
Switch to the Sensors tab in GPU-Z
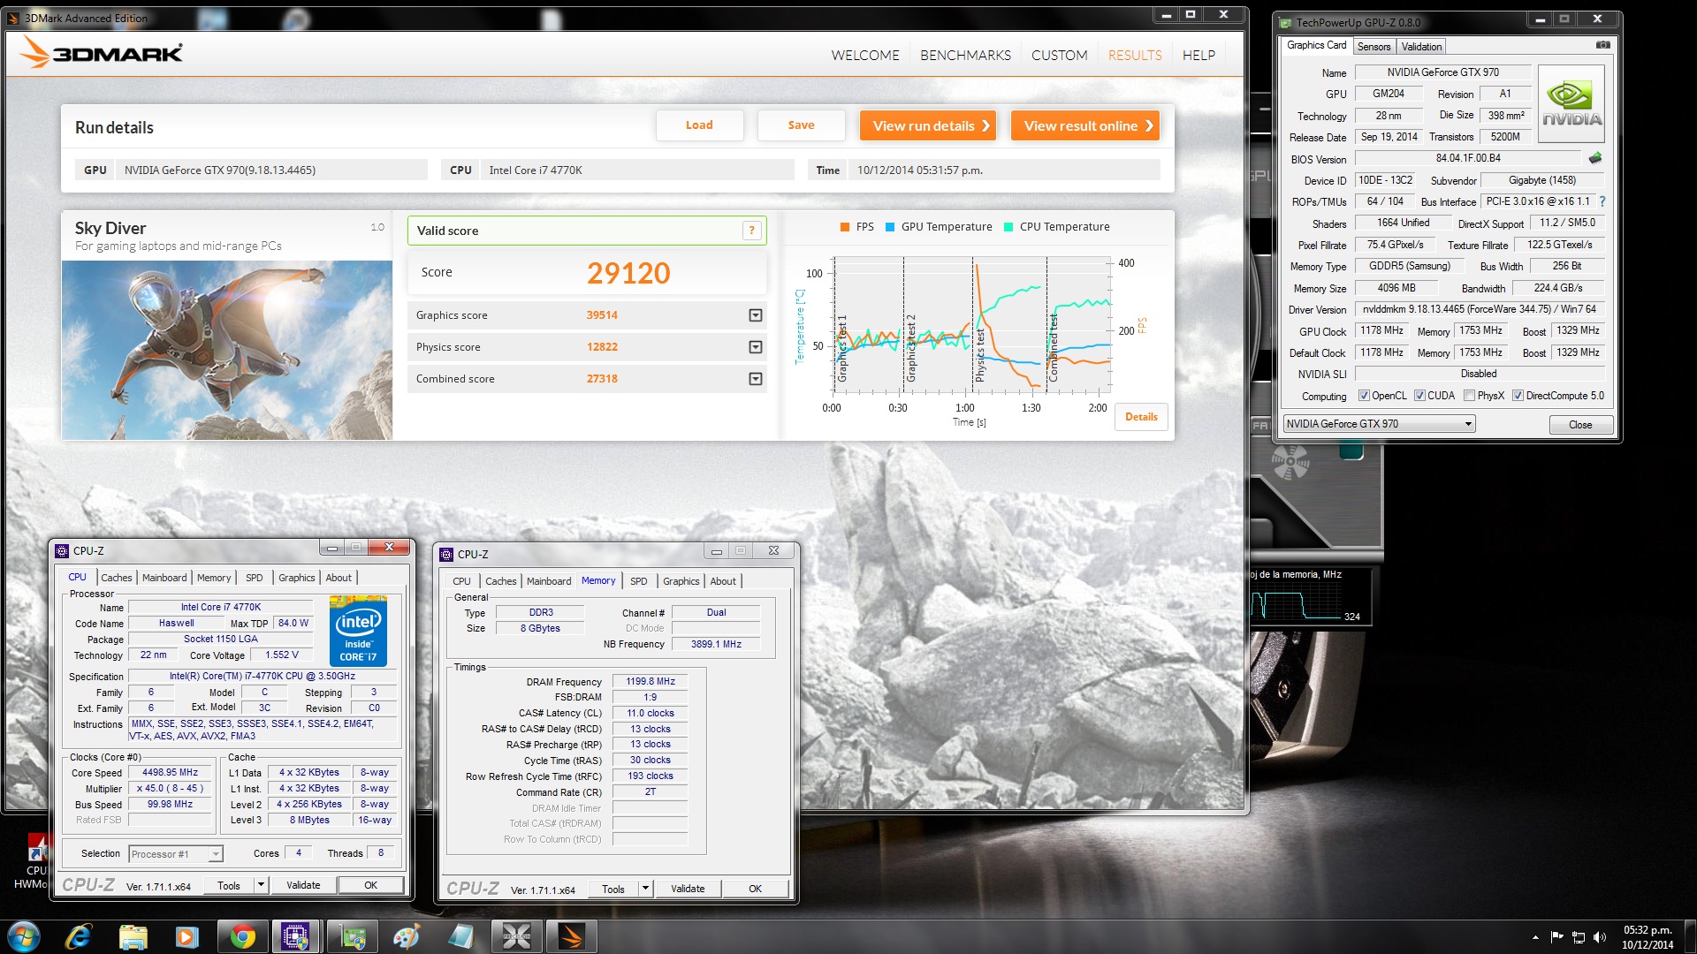tap(1374, 47)
